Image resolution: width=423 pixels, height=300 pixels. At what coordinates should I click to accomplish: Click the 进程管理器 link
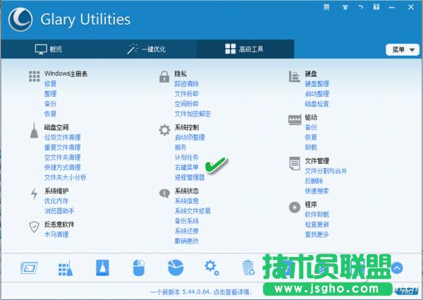pos(190,177)
